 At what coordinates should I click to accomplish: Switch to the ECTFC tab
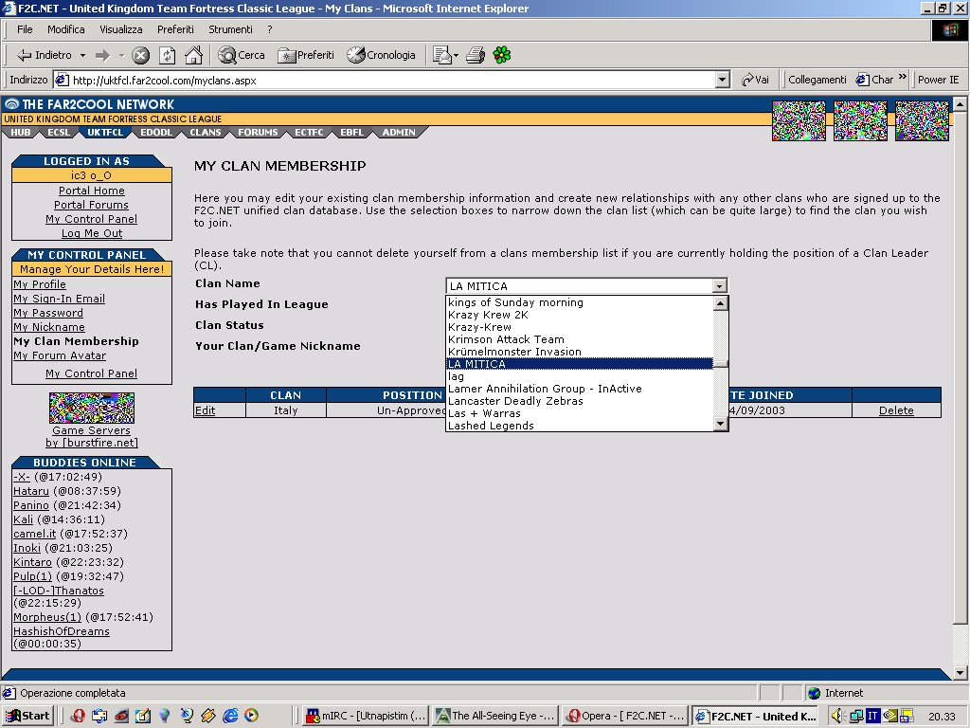point(309,133)
